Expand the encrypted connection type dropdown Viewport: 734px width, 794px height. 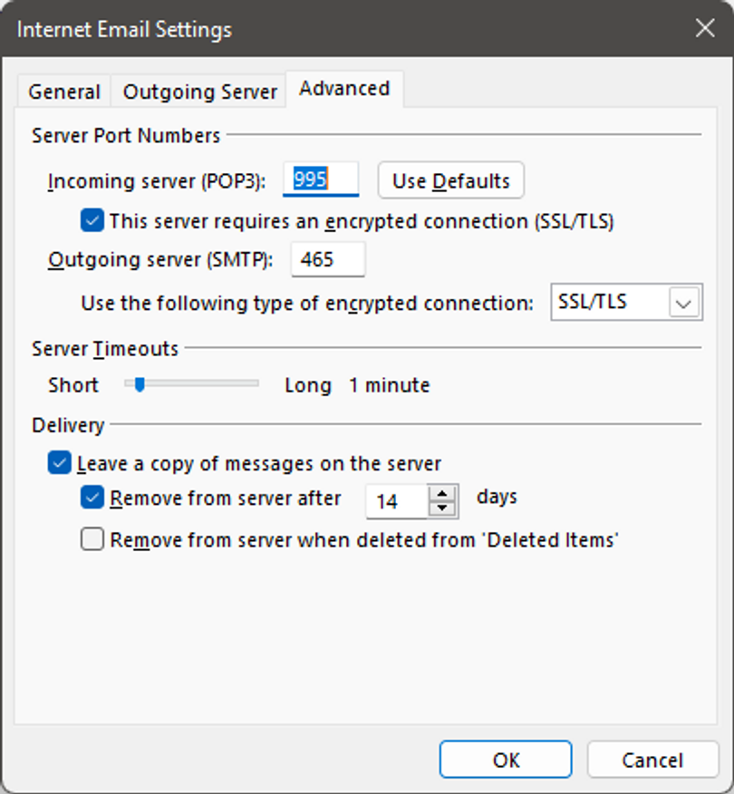click(684, 304)
